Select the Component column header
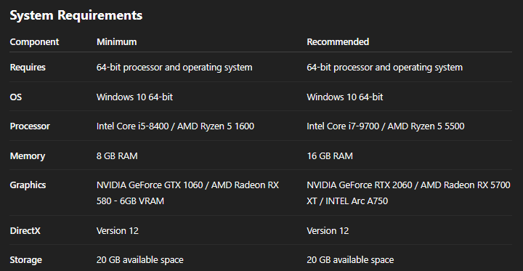Image resolution: width=523 pixels, height=271 pixels. (x=34, y=42)
